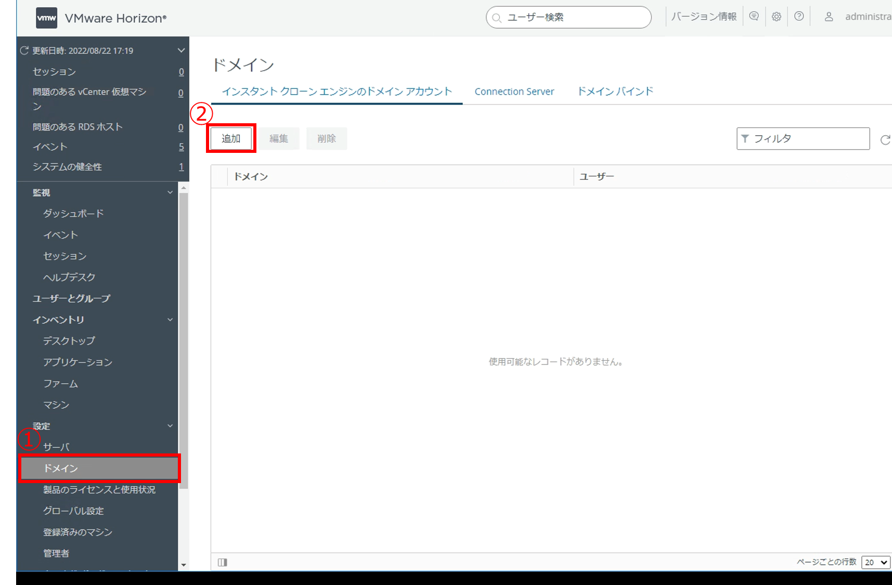The height and width of the screenshot is (585, 892).
Task: Open the feedback chat icon in header
Action: (x=754, y=17)
